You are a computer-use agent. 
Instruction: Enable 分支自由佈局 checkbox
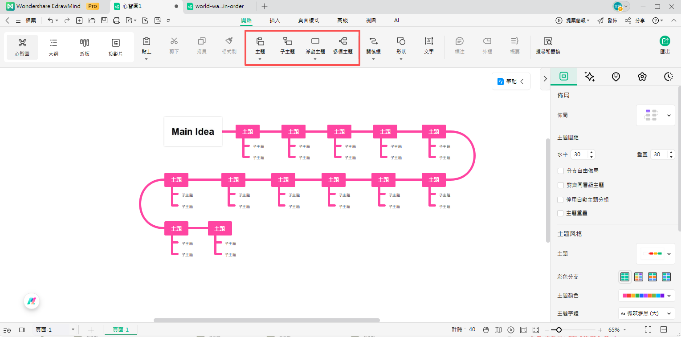click(561, 171)
